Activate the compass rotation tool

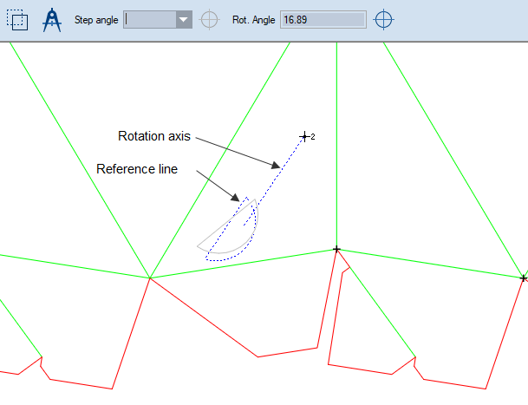pos(54,19)
